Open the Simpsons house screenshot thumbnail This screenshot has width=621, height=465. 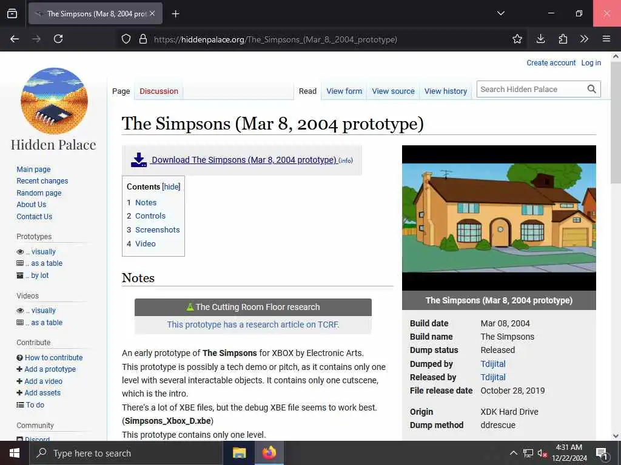coord(498,218)
